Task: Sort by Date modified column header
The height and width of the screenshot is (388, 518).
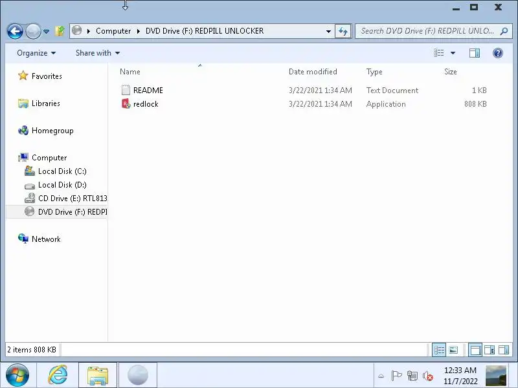Action: [x=313, y=72]
